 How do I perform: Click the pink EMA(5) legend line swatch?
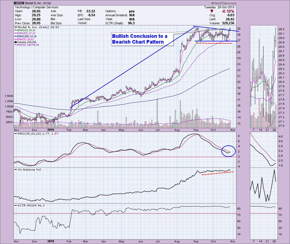15,39
